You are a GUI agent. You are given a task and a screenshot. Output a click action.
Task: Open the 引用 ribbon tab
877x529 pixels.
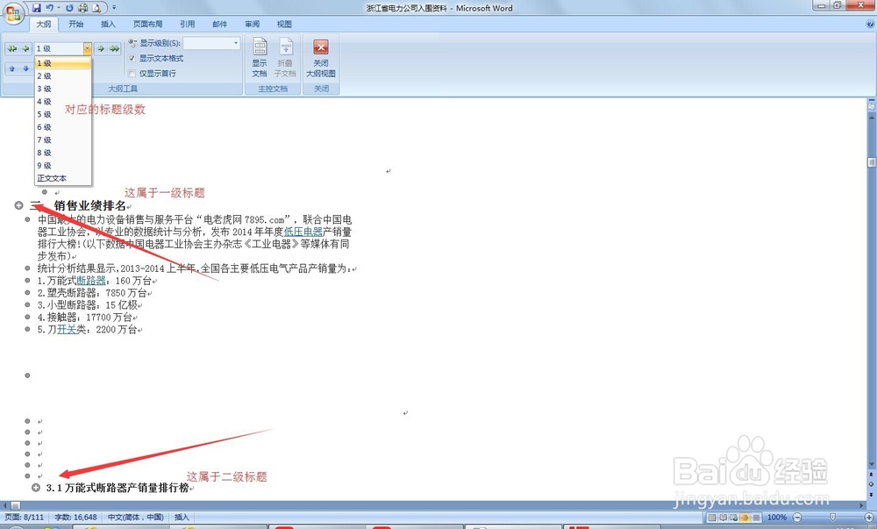pos(188,24)
